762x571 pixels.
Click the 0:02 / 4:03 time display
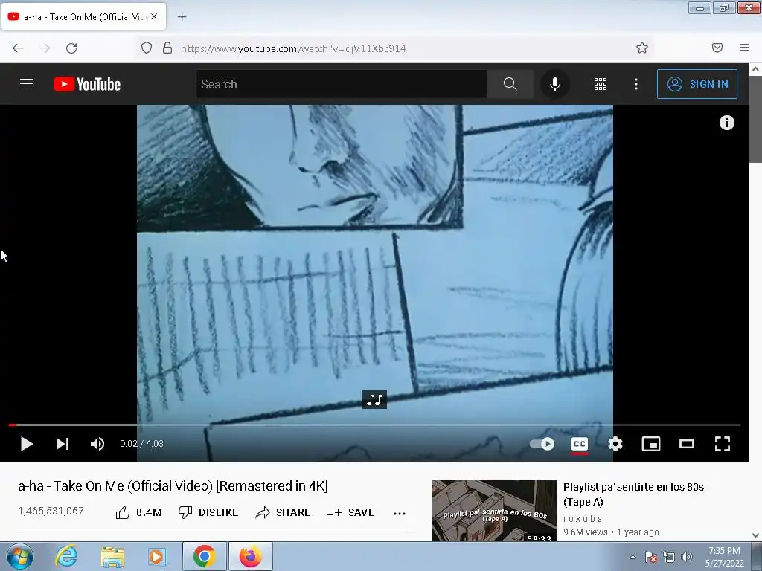[141, 444]
